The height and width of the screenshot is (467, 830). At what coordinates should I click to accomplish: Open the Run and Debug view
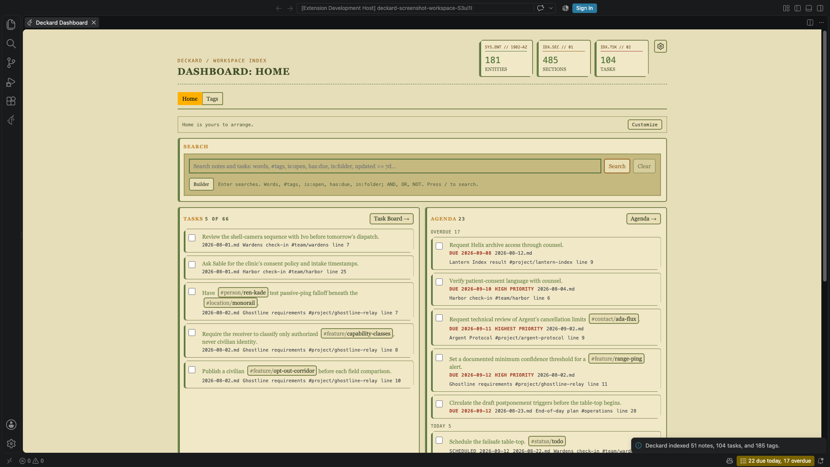[x=11, y=82]
